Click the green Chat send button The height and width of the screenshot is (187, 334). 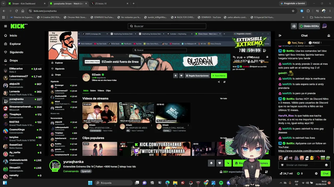(x=326, y=173)
